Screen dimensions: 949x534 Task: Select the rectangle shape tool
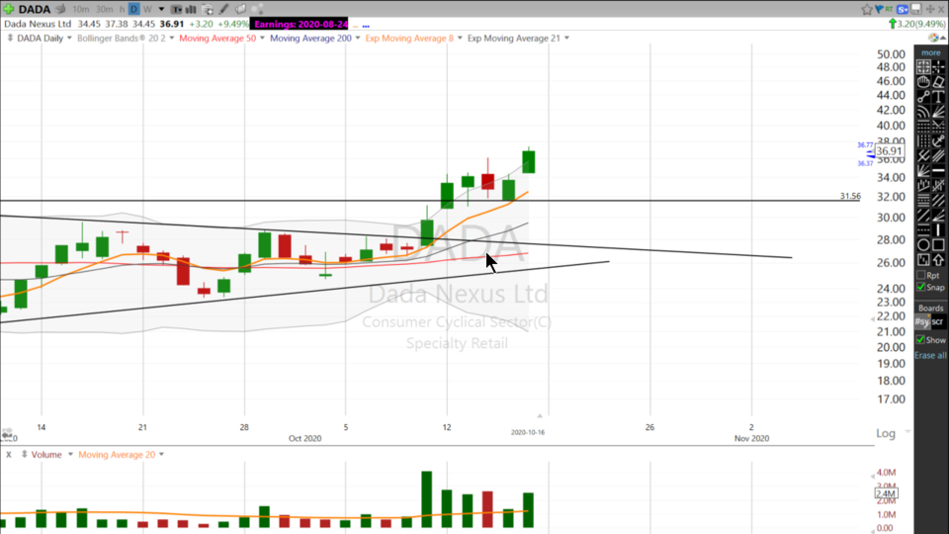pos(938,244)
